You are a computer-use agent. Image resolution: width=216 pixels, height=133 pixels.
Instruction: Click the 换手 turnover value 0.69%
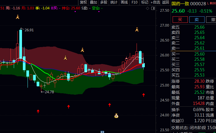(x=199, y=110)
